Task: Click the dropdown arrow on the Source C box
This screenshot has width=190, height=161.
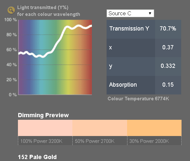Action: [150, 13]
